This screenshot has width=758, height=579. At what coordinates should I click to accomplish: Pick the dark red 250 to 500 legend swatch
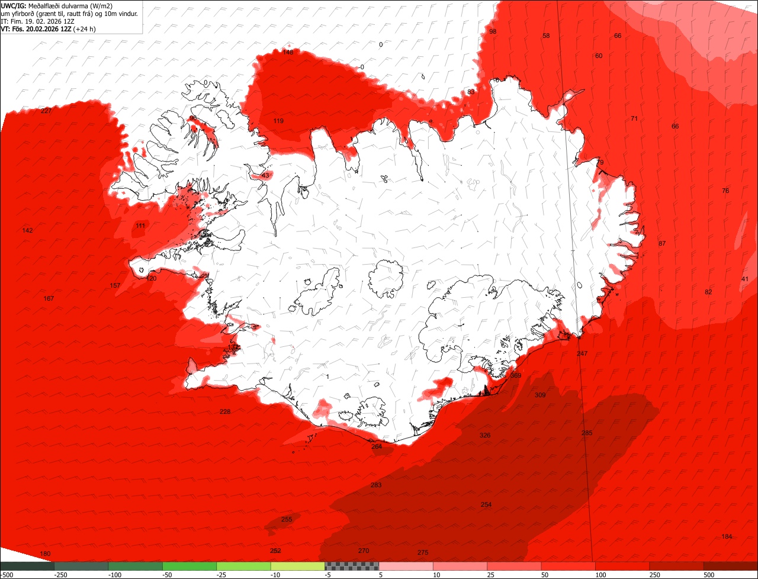pyautogui.click(x=676, y=566)
